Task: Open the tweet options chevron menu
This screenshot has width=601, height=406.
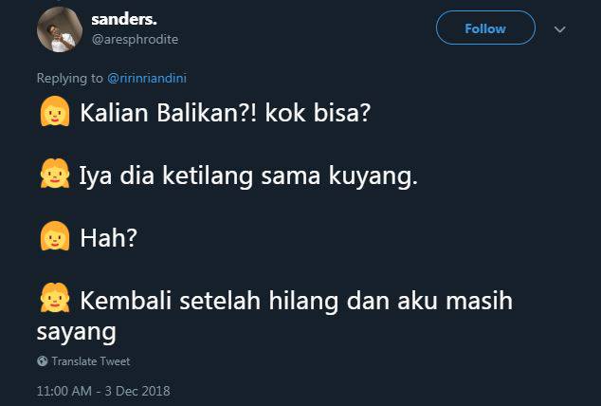Action: tap(560, 29)
